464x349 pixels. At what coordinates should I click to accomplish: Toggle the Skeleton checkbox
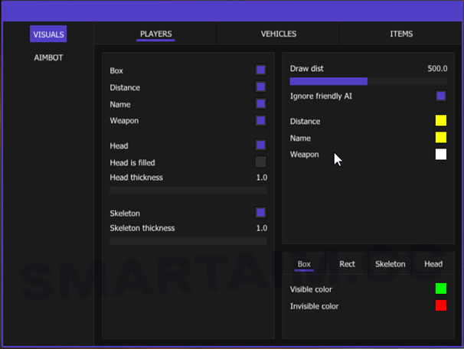tap(261, 213)
